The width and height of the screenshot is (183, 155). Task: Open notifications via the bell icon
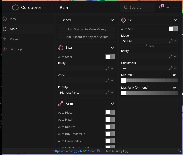click(x=161, y=7)
